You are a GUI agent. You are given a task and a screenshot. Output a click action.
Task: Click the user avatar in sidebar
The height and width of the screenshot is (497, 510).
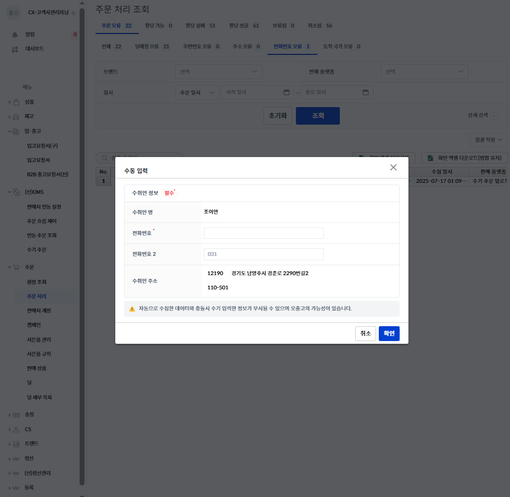(13, 13)
